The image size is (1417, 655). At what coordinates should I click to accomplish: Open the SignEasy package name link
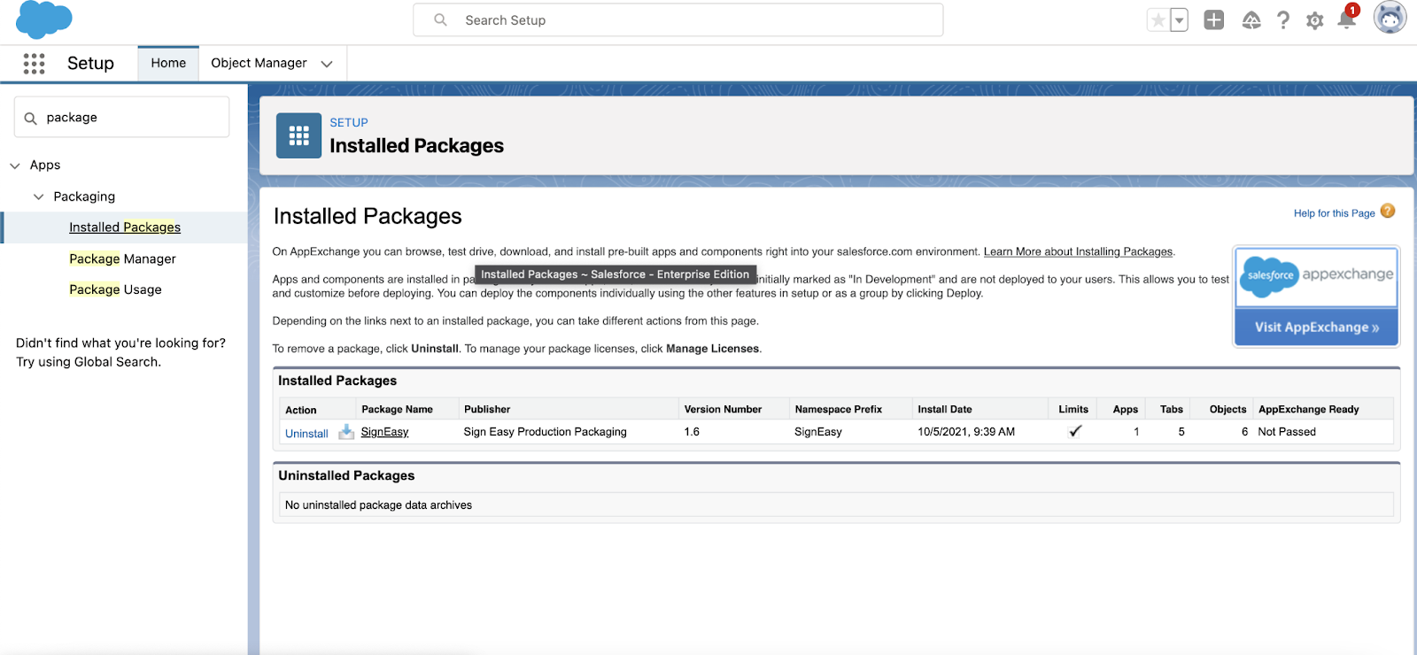pos(384,432)
